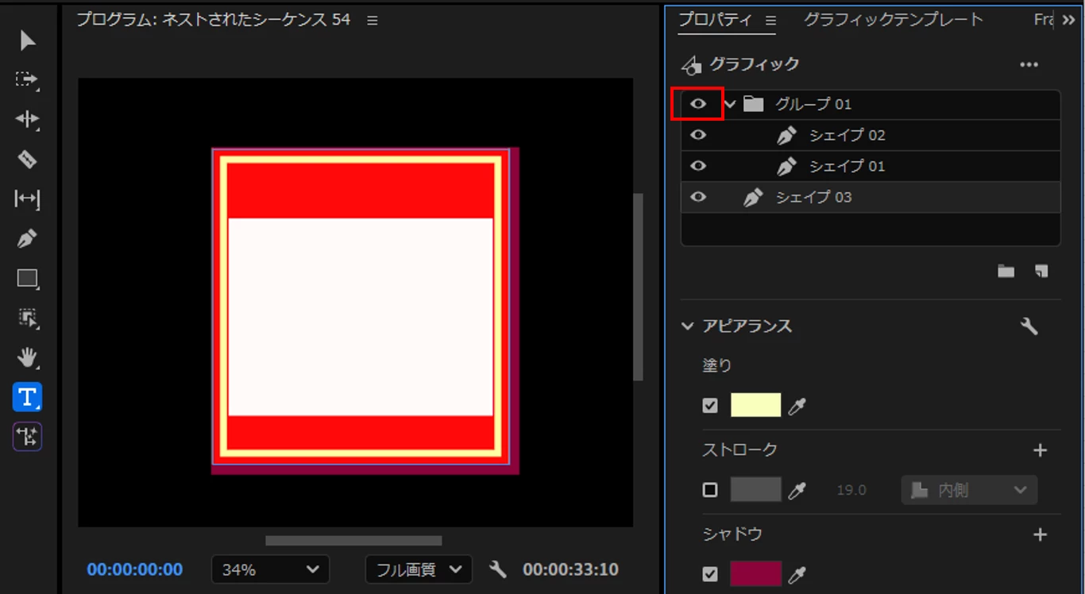Select the Rectangle shape tool

pos(27,278)
